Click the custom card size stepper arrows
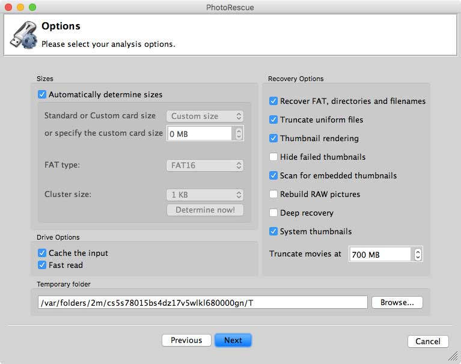The height and width of the screenshot is (364, 461). 239,134
